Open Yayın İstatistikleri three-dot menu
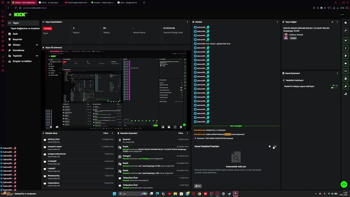This screenshot has width=350, height=197. (187, 22)
